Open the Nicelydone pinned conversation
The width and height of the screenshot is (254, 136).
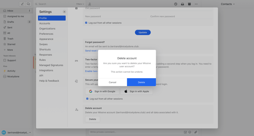(17, 77)
